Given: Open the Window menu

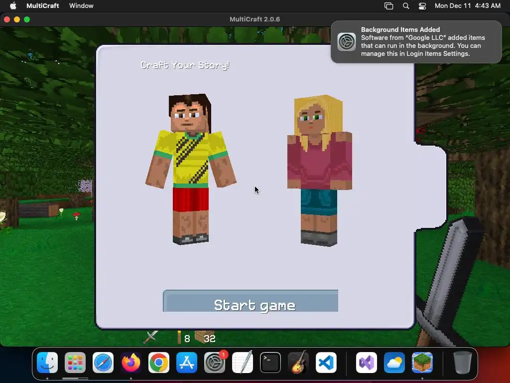Looking at the screenshot, I should click(81, 5).
